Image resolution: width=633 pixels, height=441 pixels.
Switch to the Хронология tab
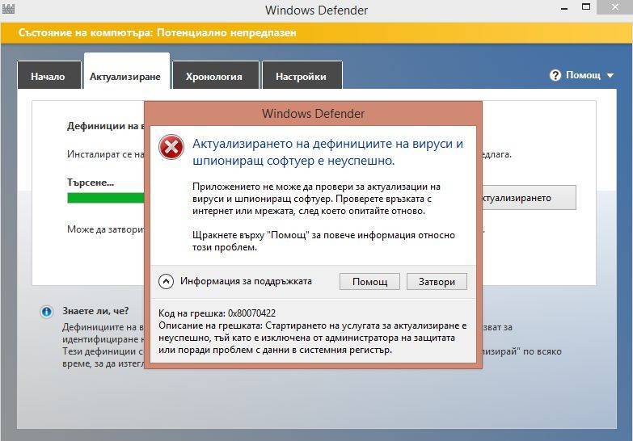pyautogui.click(x=216, y=75)
